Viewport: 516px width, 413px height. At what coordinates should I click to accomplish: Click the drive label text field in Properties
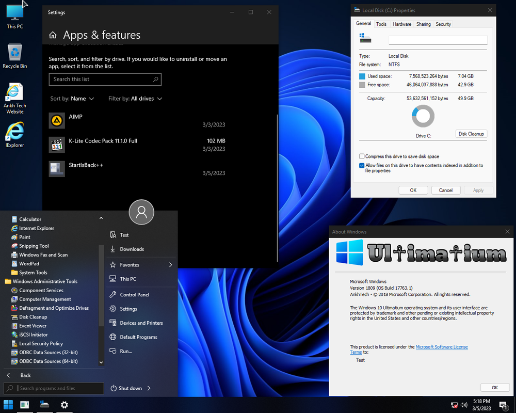(438, 40)
